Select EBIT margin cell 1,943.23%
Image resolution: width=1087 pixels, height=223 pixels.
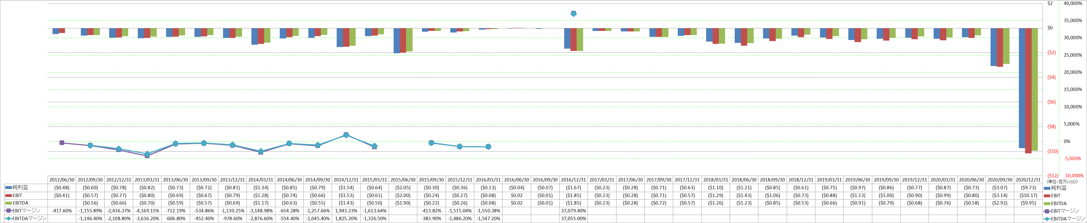click(347, 211)
